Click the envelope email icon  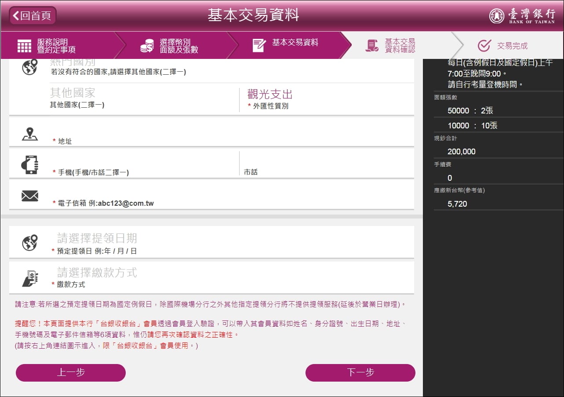[30, 196]
